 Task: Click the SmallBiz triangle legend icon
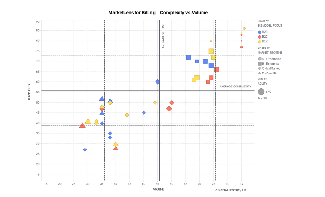tap(260, 73)
